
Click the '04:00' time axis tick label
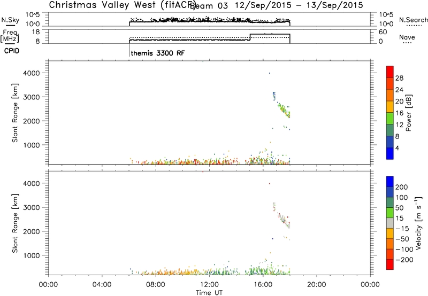tap(102, 285)
